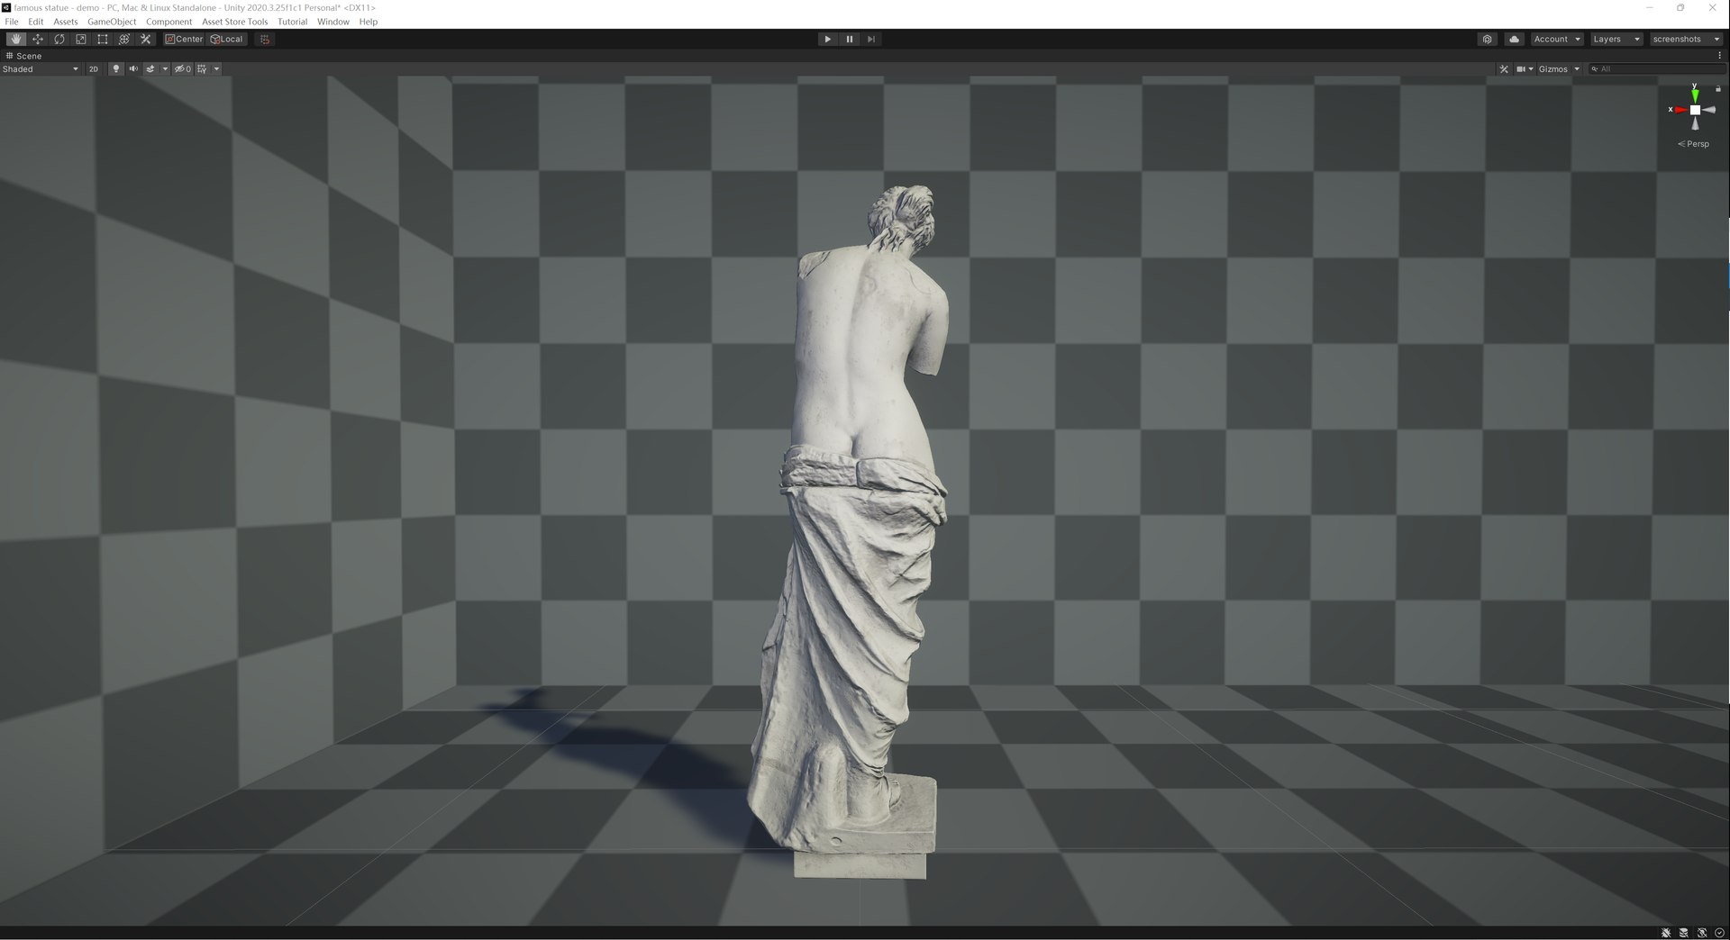
Task: Toggle grid snapping icon
Action: [x=265, y=39]
